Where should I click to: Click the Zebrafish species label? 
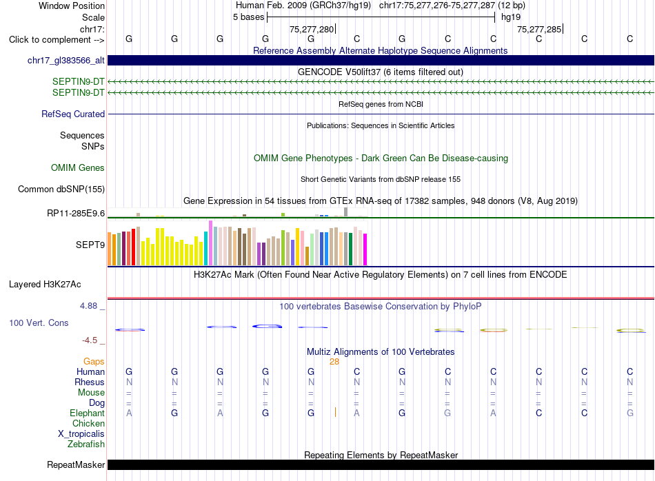[x=86, y=444]
